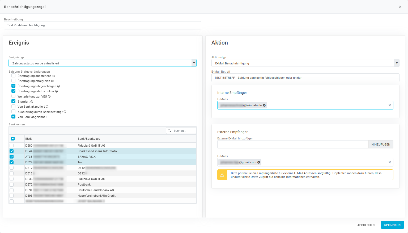Clear all internal recipient emails
The height and width of the screenshot is (233, 408).
[390, 105]
